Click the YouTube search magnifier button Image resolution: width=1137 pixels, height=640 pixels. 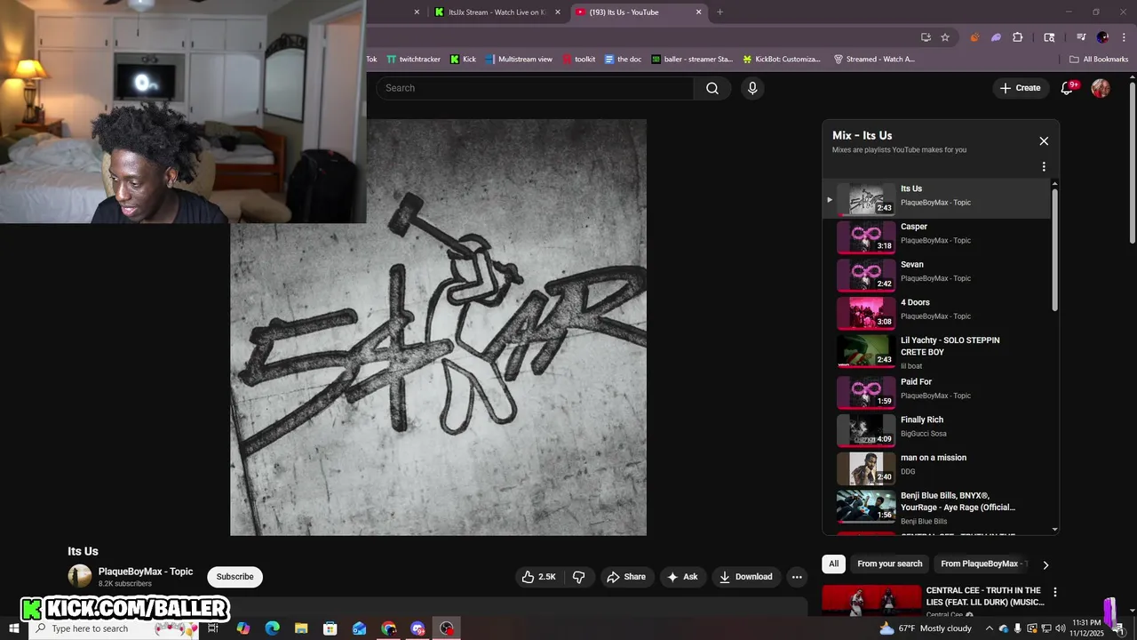point(712,88)
